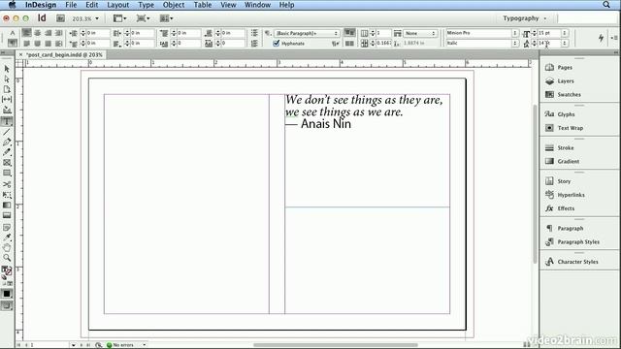Image resolution: width=621 pixels, height=349 pixels.
Task: Select the Gradient Feather tool
Action: click(x=7, y=215)
